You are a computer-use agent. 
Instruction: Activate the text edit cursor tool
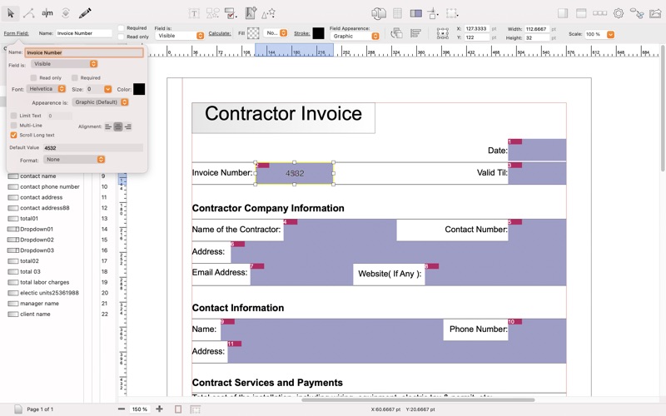click(47, 13)
